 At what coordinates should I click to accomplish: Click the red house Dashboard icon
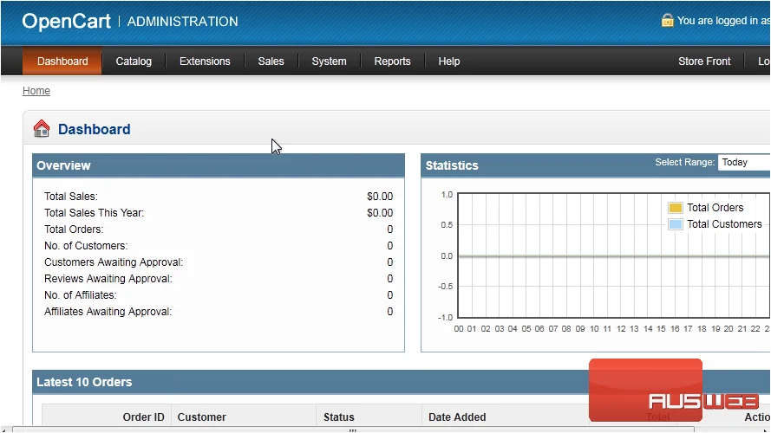42,129
